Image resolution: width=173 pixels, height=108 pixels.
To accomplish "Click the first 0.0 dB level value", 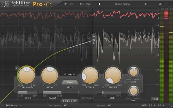I will (152, 105).
